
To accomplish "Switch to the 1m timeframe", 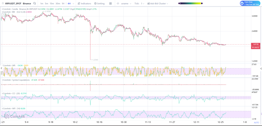I will click(x=42, y=4).
